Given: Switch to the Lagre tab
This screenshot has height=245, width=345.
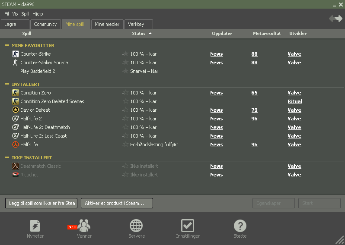Looking at the screenshot, I should (15, 24).
